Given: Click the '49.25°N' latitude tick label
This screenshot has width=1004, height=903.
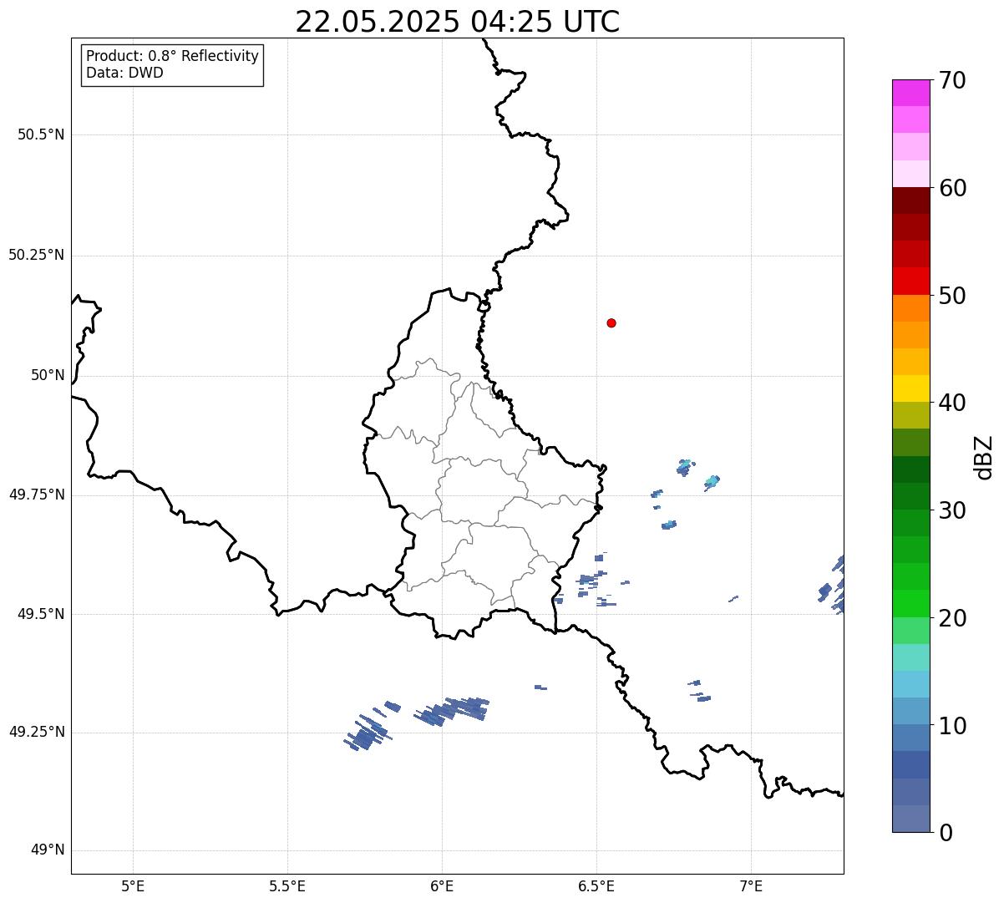Looking at the screenshot, I should [37, 732].
